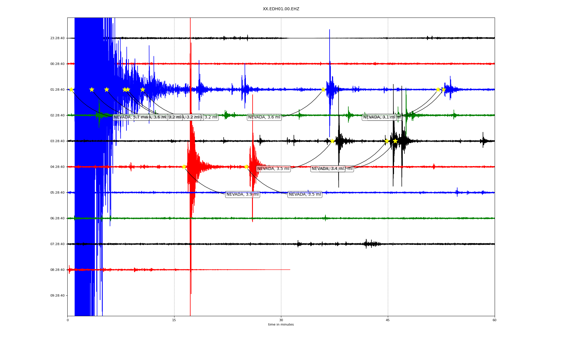Click the 'time in minutes' axis label
Screen dimensions: 562x351
click(281, 324)
